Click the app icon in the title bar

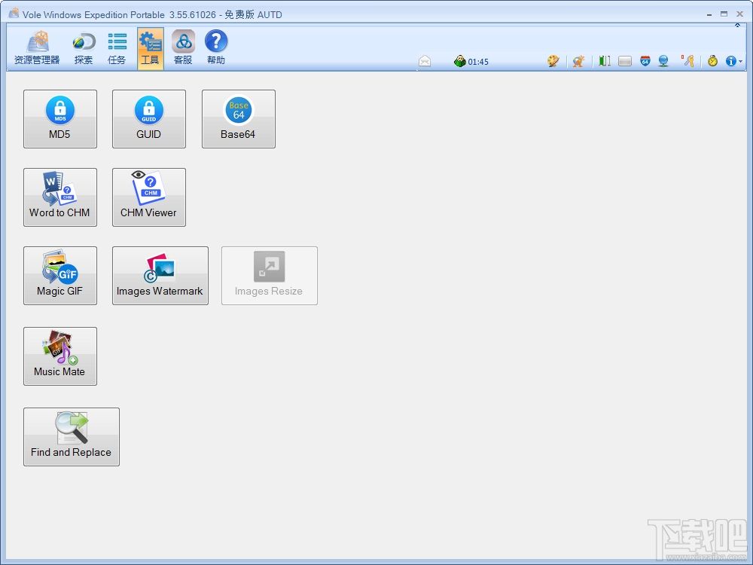click(x=14, y=14)
